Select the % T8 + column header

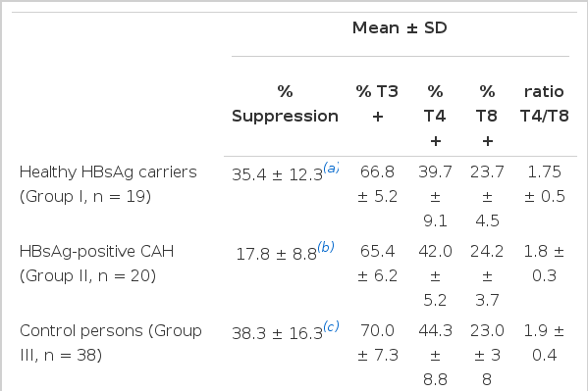487,116
